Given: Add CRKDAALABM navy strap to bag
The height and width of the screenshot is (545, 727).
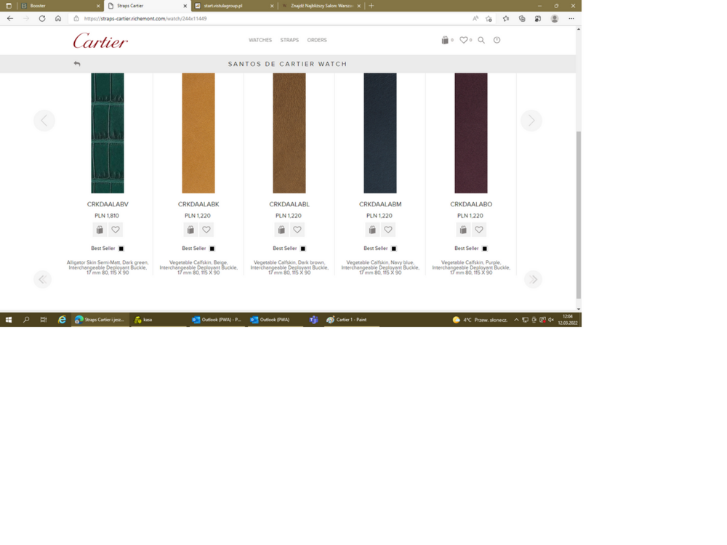Looking at the screenshot, I should pos(372,230).
